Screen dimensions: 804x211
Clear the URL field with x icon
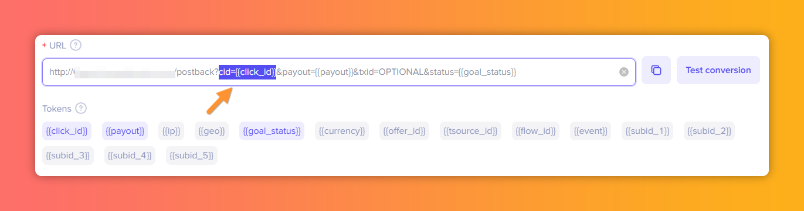click(x=624, y=72)
